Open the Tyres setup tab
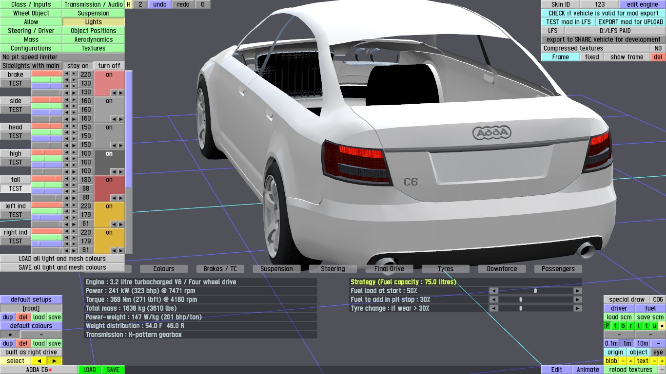666x374 pixels. coord(446,269)
